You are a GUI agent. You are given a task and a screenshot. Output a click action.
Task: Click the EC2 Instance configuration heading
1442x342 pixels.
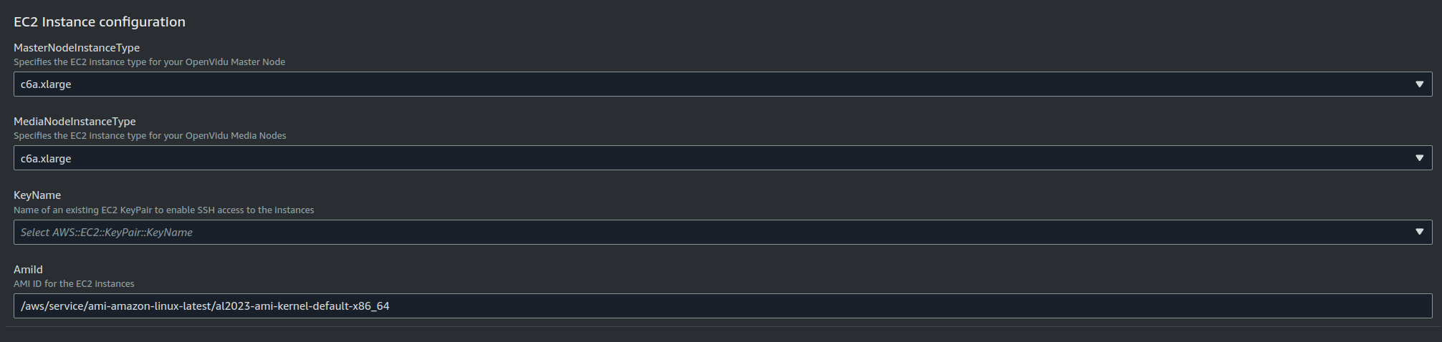[x=100, y=22]
